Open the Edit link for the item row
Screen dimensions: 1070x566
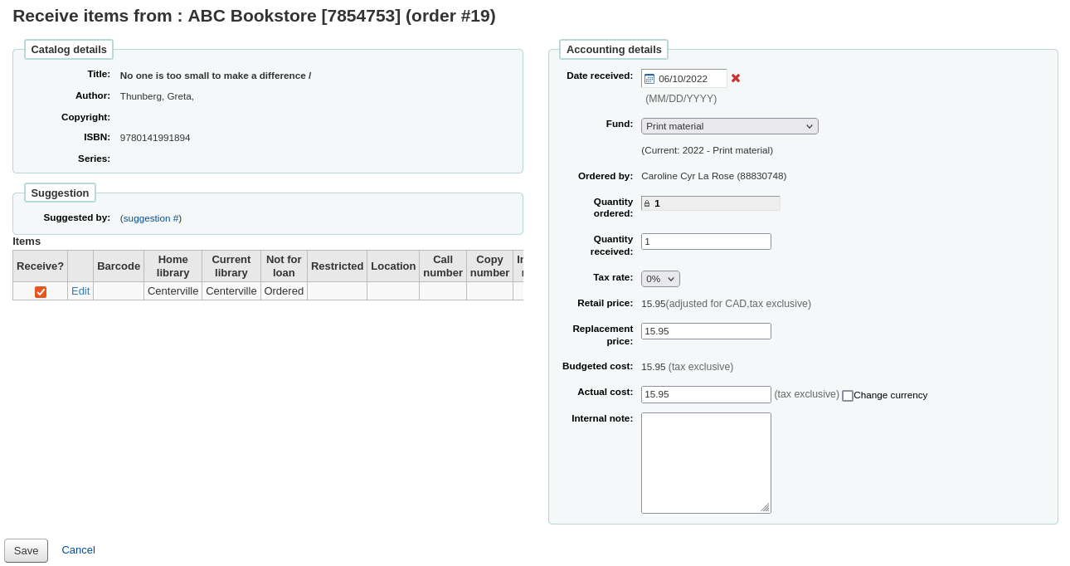coord(80,291)
